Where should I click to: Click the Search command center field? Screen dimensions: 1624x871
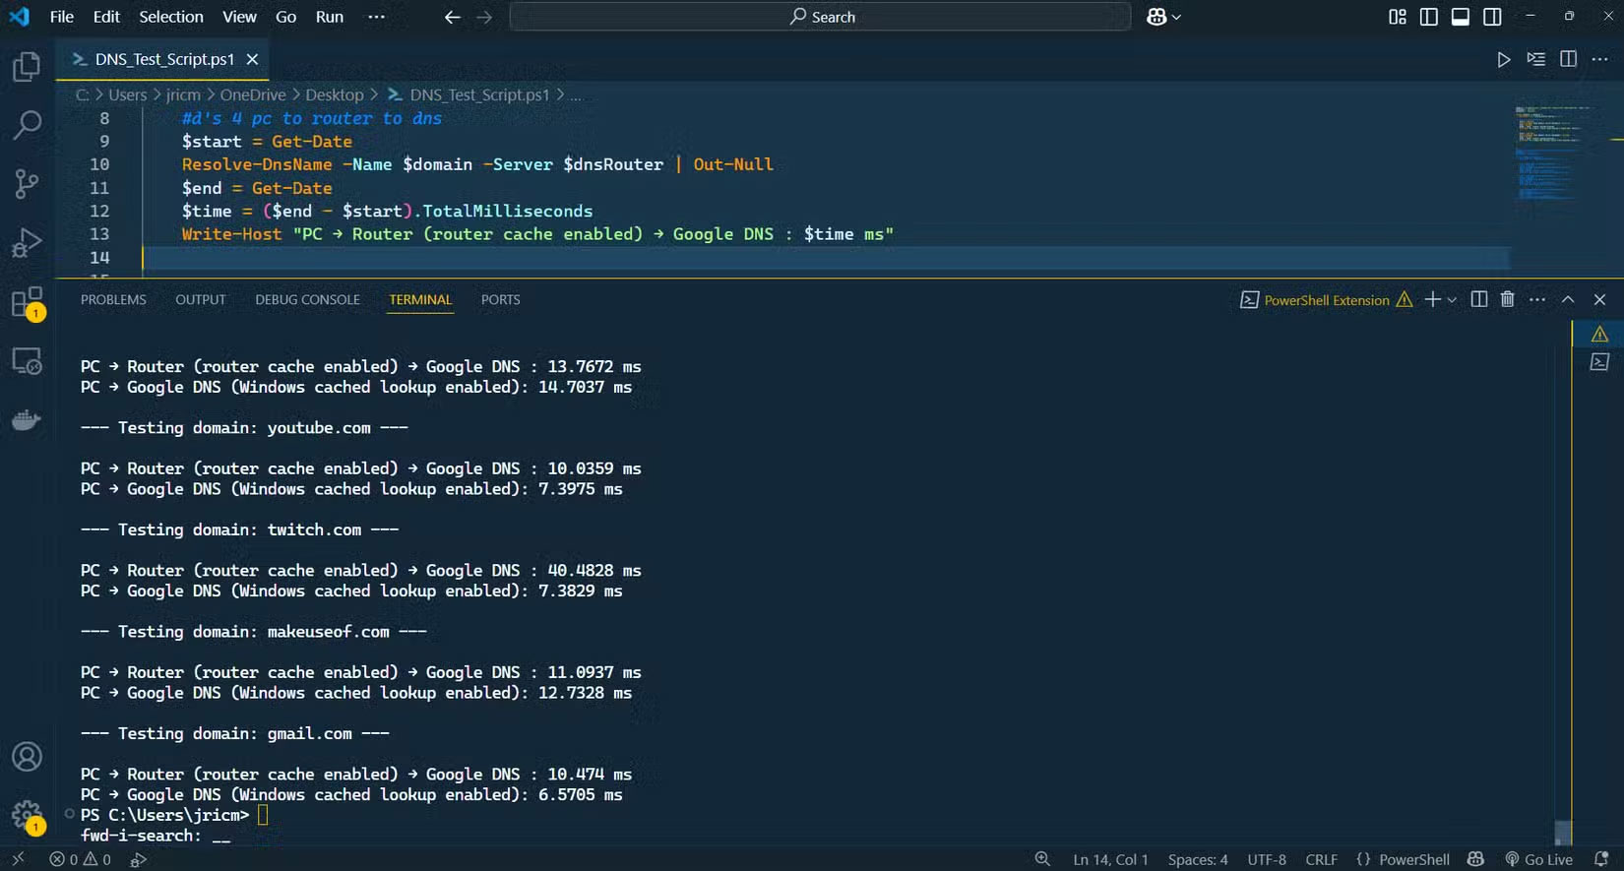click(820, 17)
